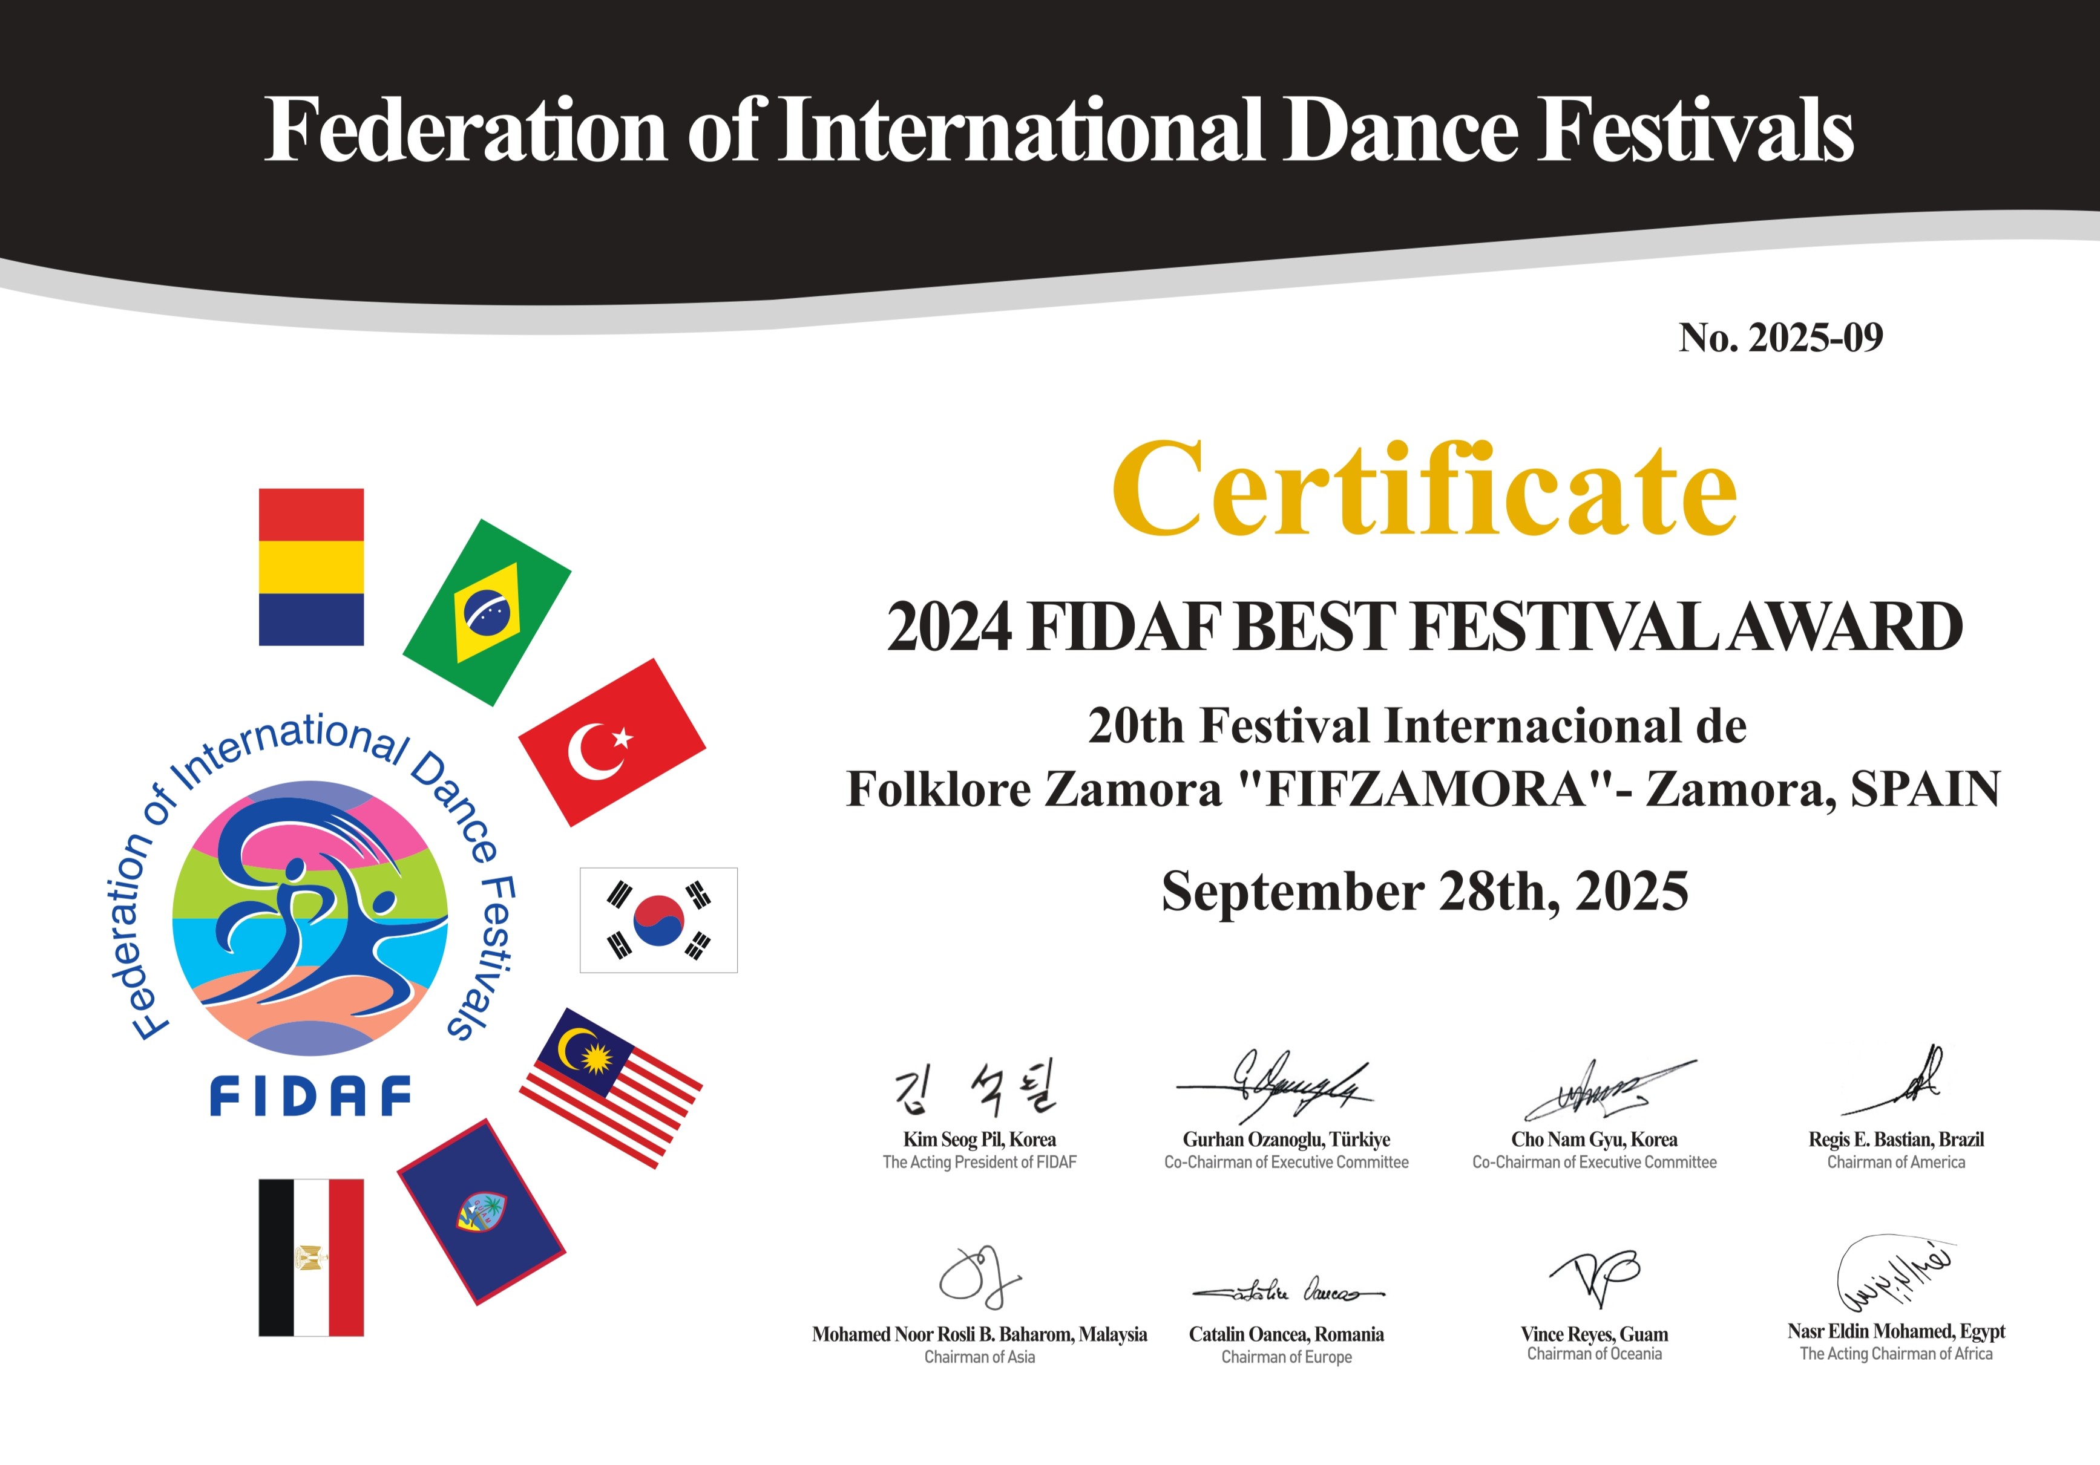Click the 2024 FIDAF BEST FESTIVAL AWARD text
The height and width of the screenshot is (1465, 2100).
pyautogui.click(x=1424, y=627)
